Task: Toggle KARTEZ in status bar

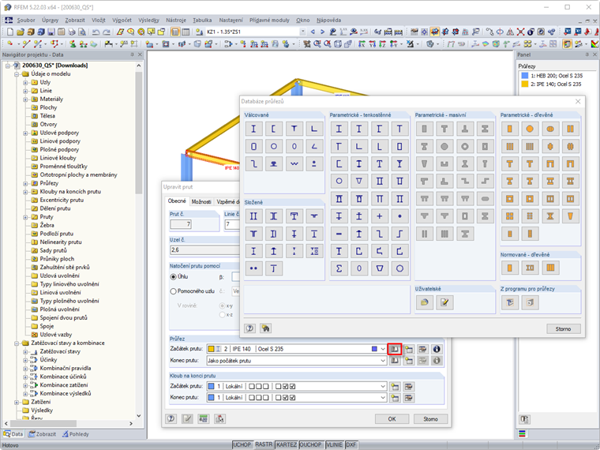Action: (287, 444)
